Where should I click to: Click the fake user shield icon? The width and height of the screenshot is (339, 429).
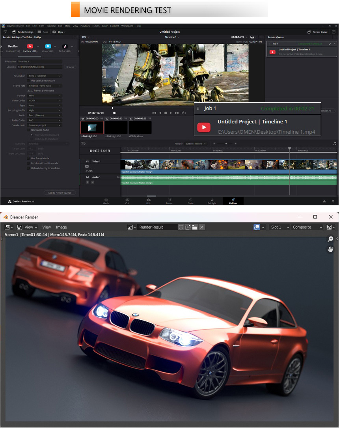[x=181, y=227]
